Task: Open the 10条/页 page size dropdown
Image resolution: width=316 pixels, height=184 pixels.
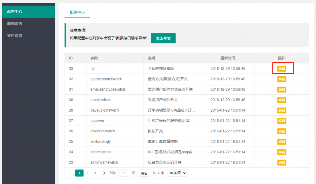Action: tap(177, 173)
